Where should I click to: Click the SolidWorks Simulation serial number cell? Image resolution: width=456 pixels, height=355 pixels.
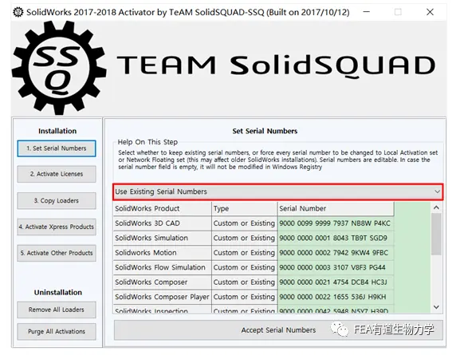[336, 238]
